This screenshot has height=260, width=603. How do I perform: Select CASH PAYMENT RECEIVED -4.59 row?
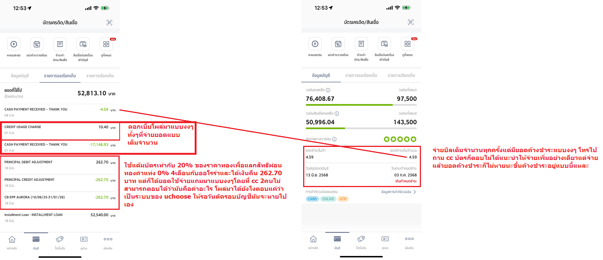tap(60, 112)
